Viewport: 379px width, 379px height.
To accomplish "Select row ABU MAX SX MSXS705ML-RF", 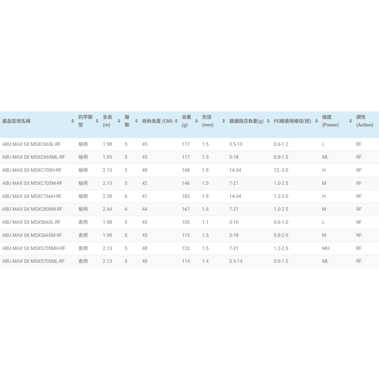I will click(x=189, y=261).
